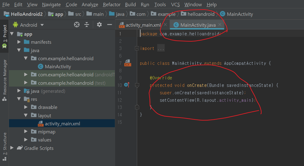Click the activity_main identifier on line 12
Screen dimensions: 304x166
(x=235, y=100)
